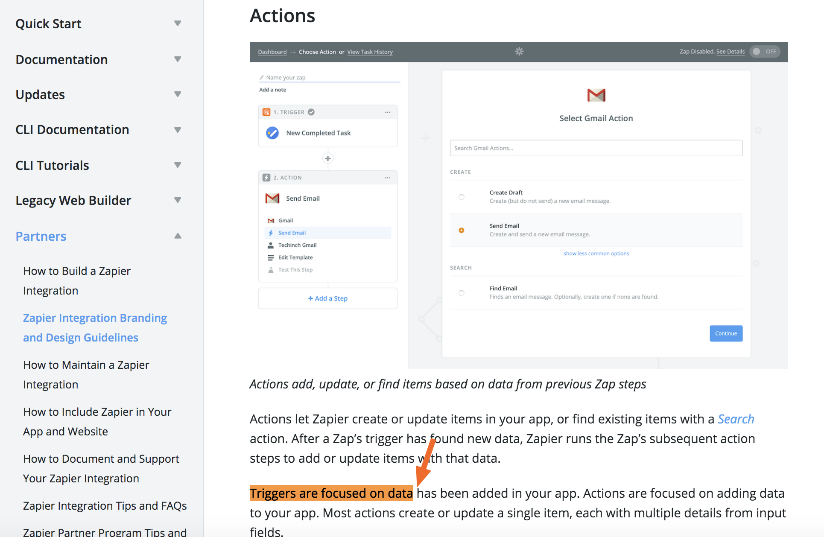Viewport: 824px width, 537px height.
Task: Open Zapier Integration Tips and FAQs page
Action: click(x=105, y=506)
